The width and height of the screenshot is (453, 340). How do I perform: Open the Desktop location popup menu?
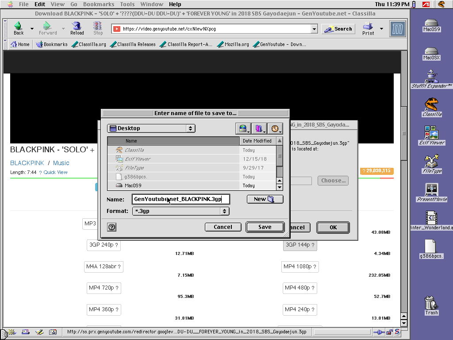pyautogui.click(x=151, y=128)
